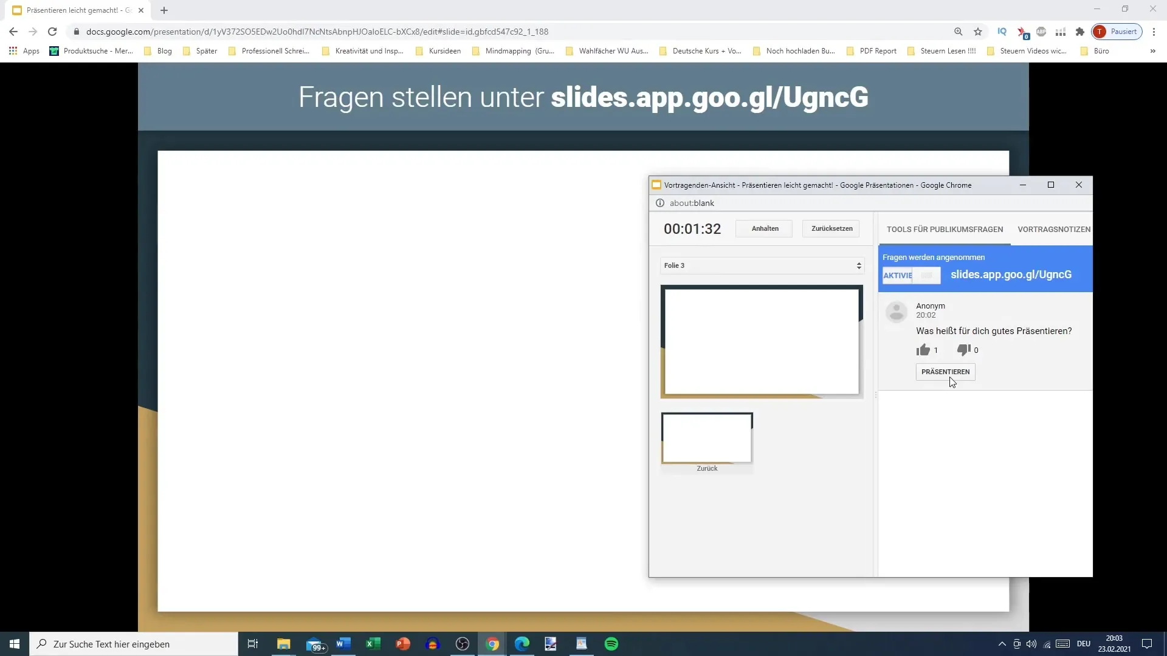Expand the hidden bookmarks overflow chevron
1167x656 pixels.
(1153, 51)
